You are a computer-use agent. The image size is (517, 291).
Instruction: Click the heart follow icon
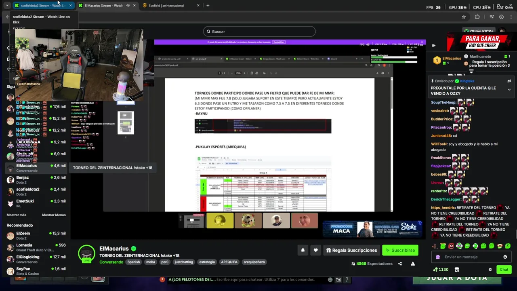[x=315, y=250]
